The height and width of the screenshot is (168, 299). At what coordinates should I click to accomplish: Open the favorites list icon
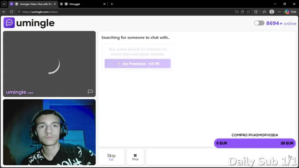pyautogui.click(x=264, y=12)
